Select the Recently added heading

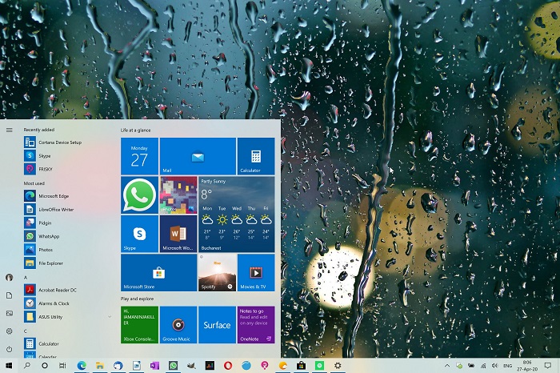pyautogui.click(x=39, y=130)
